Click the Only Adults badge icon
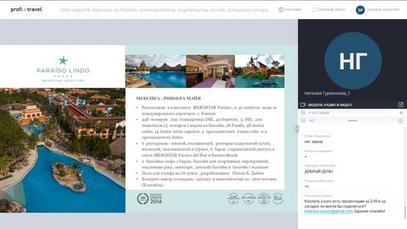 pyautogui.click(x=264, y=198)
